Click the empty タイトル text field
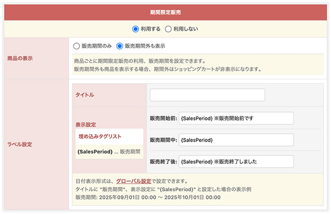Image resolution: width=331 pixels, height=214 pixels. tap(207, 95)
